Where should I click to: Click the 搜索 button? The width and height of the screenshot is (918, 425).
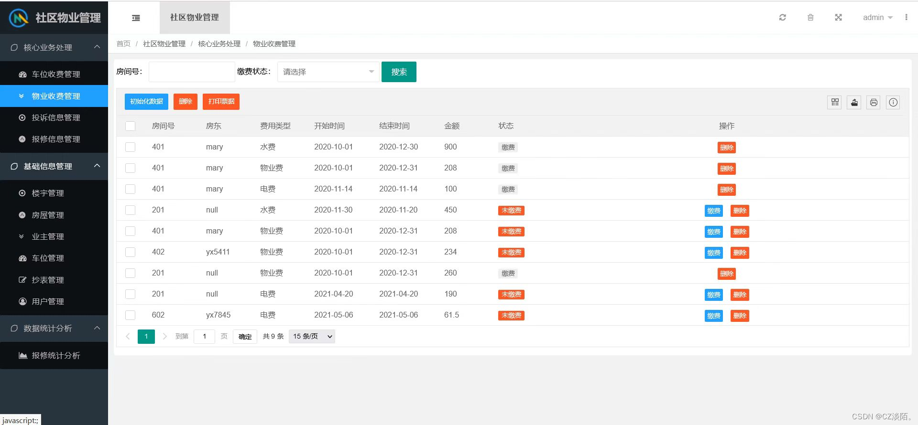(399, 72)
